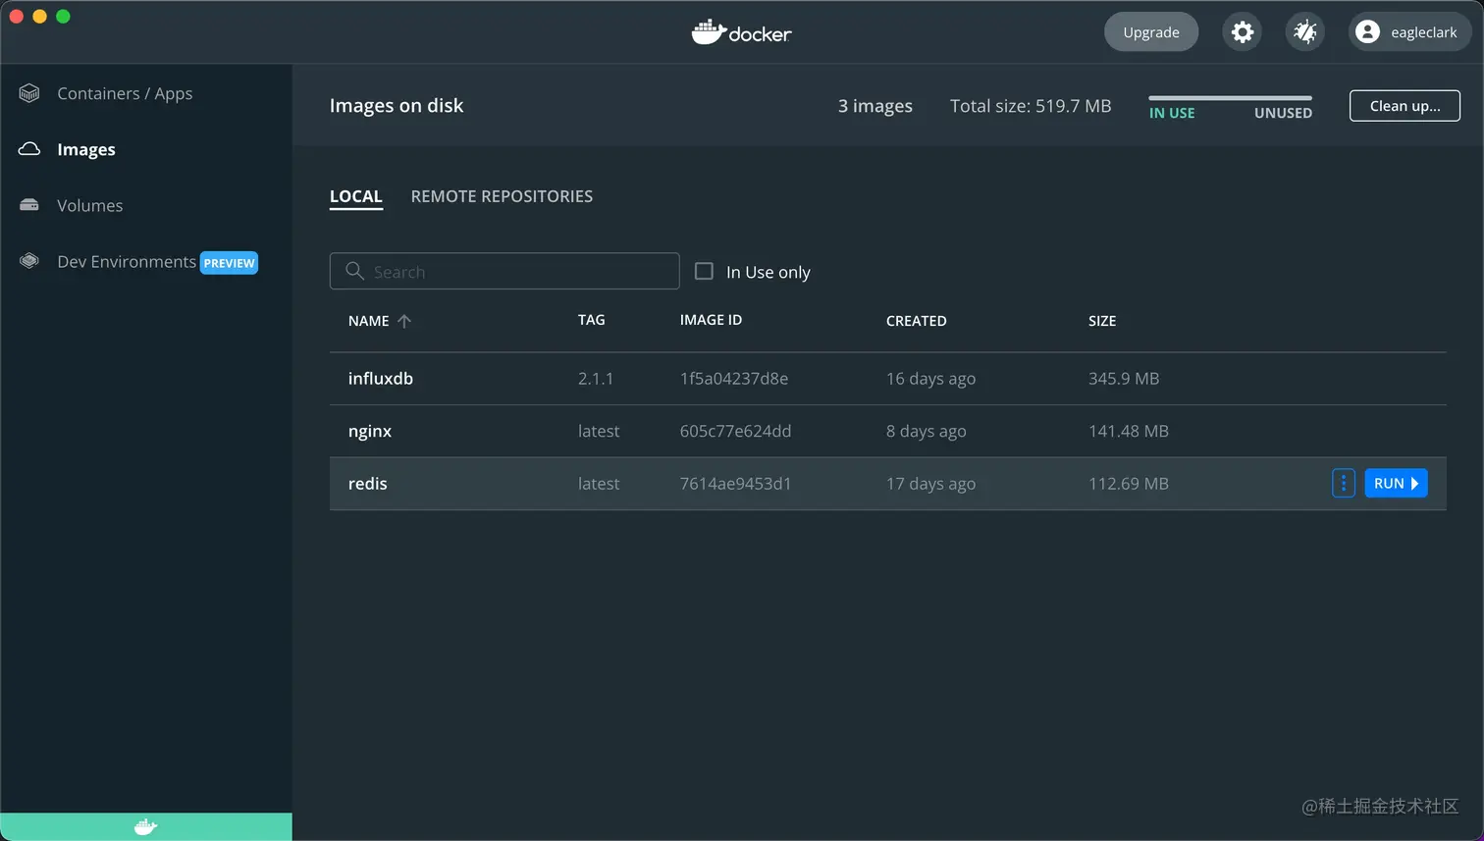Click the eagleclark account avatar icon
Image resolution: width=1484 pixels, height=841 pixels.
tap(1367, 32)
